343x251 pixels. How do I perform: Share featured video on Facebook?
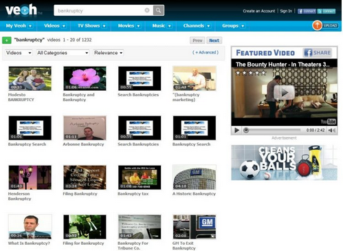click(x=318, y=53)
